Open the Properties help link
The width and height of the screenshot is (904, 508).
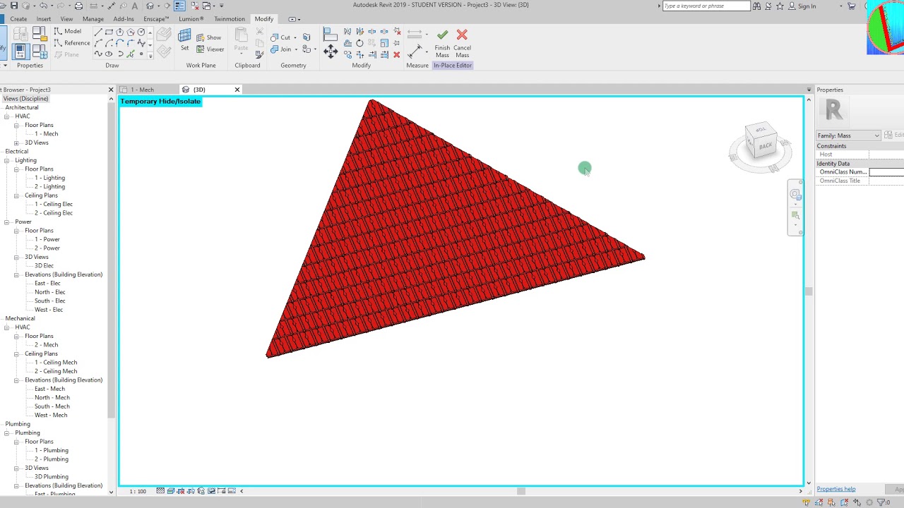pos(836,489)
